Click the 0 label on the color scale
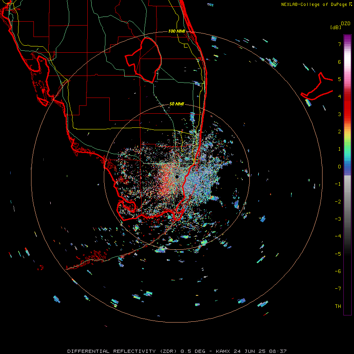Viewport: 354px width, 354px height. pos(339,167)
